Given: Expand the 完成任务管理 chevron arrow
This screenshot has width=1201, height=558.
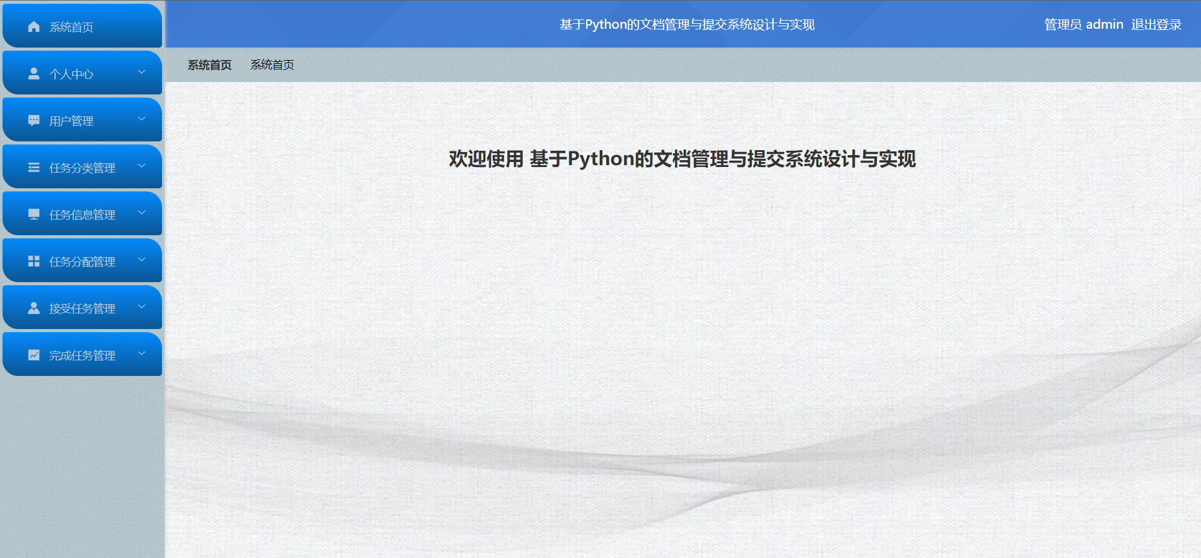Looking at the screenshot, I should point(141,353).
